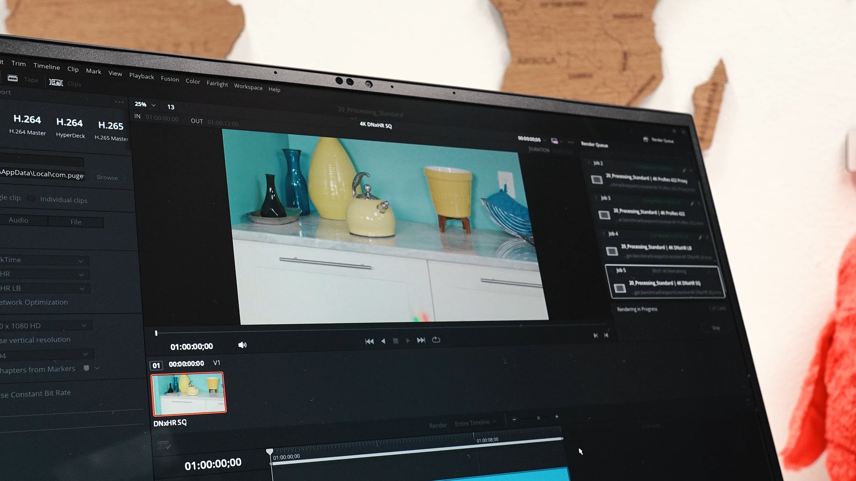The height and width of the screenshot is (481, 856).
Task: Open the Color menu
Action: [x=193, y=81]
